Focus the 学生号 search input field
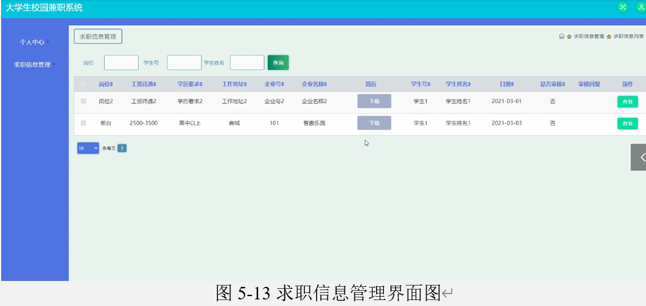The image size is (646, 306). coord(184,63)
